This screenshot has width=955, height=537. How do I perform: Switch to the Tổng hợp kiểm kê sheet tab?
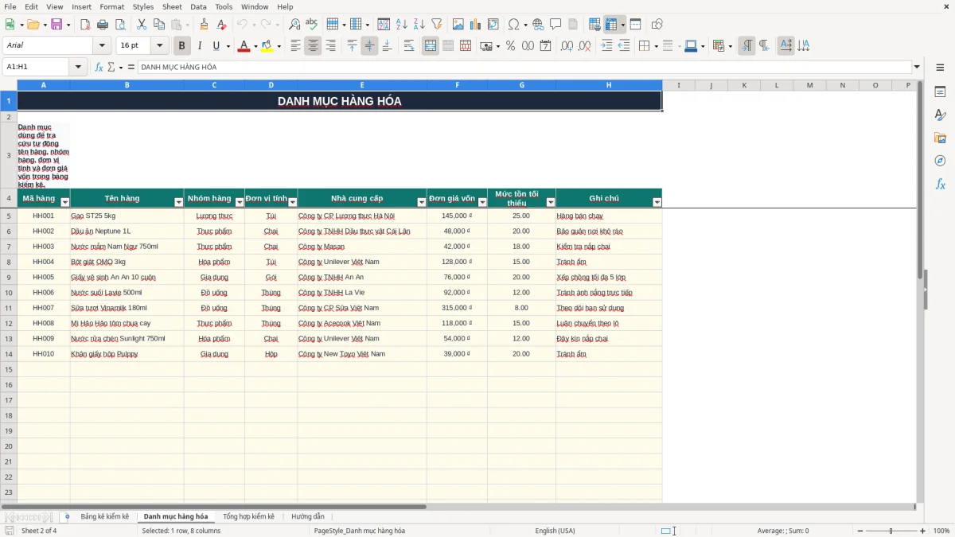[x=248, y=517]
